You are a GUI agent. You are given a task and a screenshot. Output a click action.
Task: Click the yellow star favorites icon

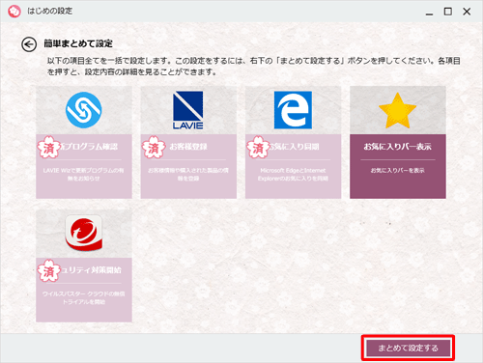[398, 110]
